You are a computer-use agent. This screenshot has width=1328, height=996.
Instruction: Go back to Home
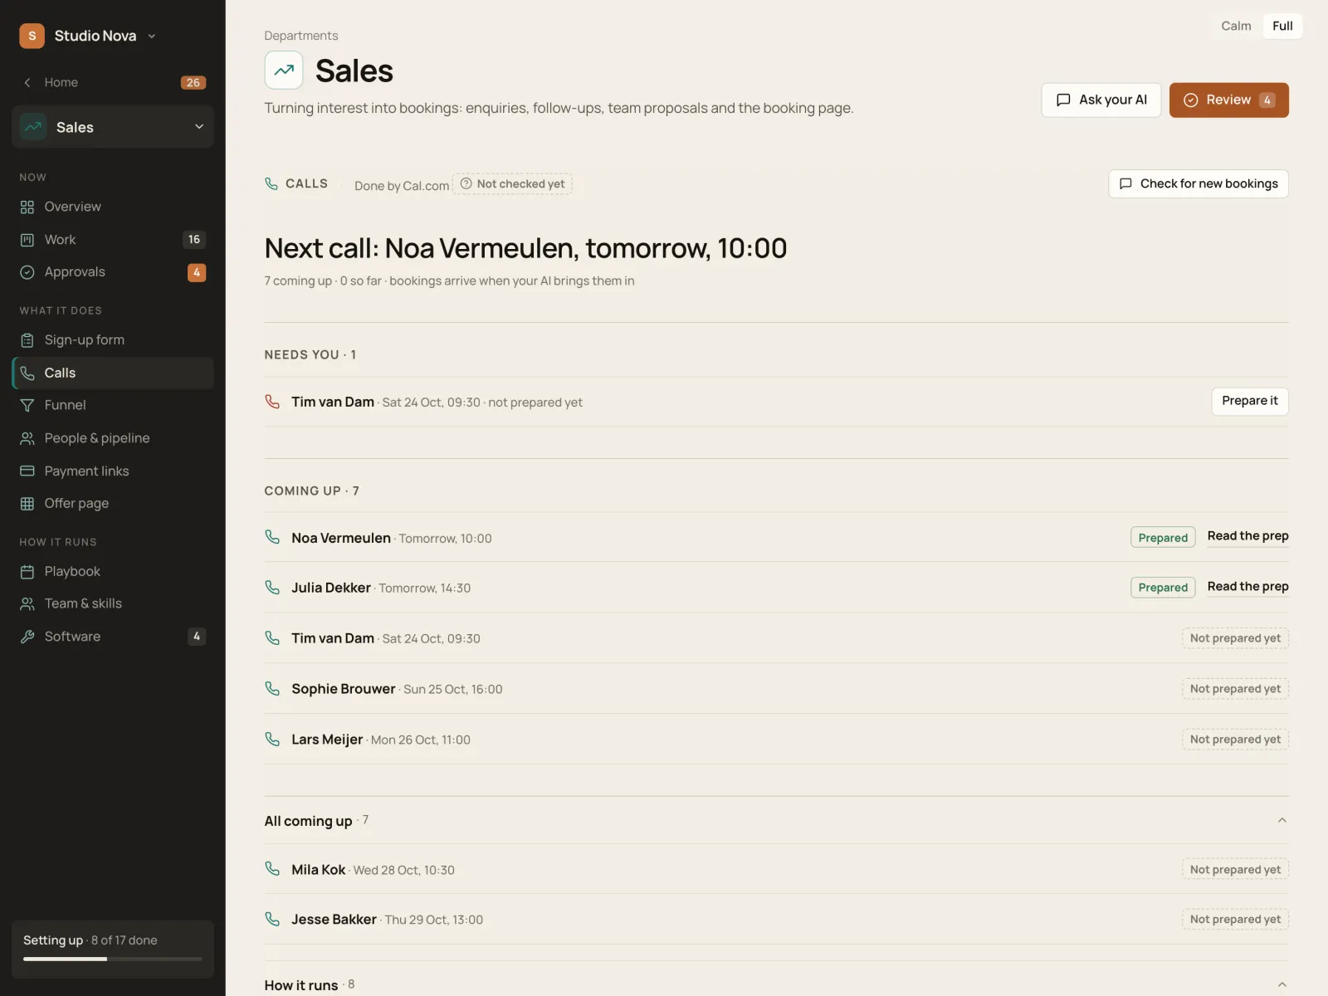pyautogui.click(x=113, y=82)
